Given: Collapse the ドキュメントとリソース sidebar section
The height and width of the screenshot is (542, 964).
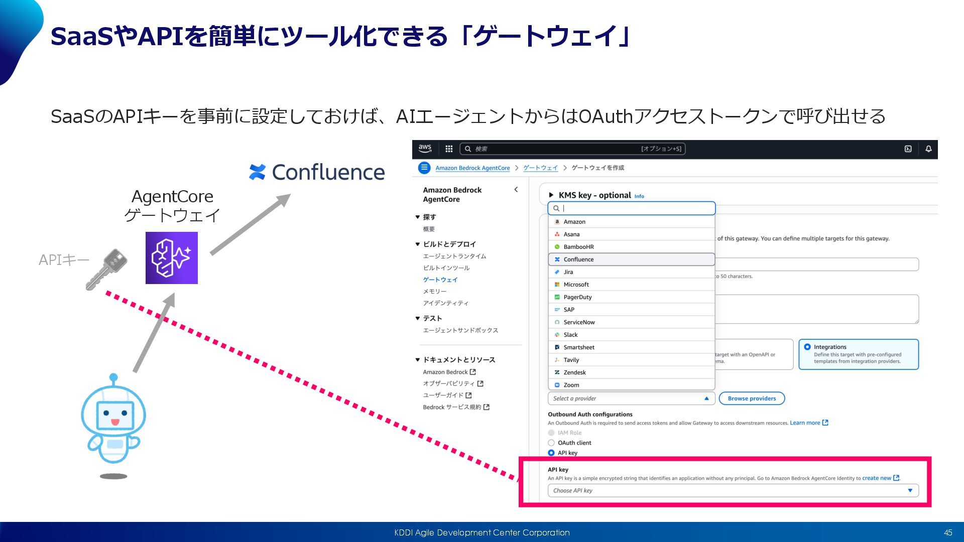Looking at the screenshot, I should pos(417,360).
